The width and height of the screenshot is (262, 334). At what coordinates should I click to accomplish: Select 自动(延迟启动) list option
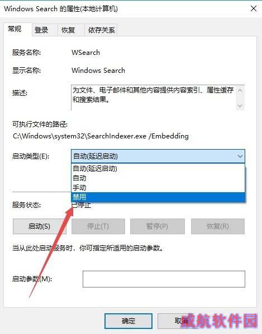tap(158, 169)
